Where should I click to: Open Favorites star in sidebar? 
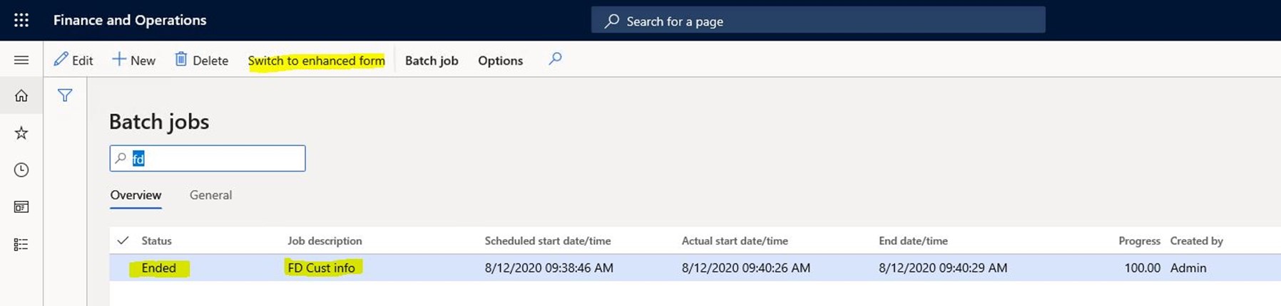[x=21, y=132]
